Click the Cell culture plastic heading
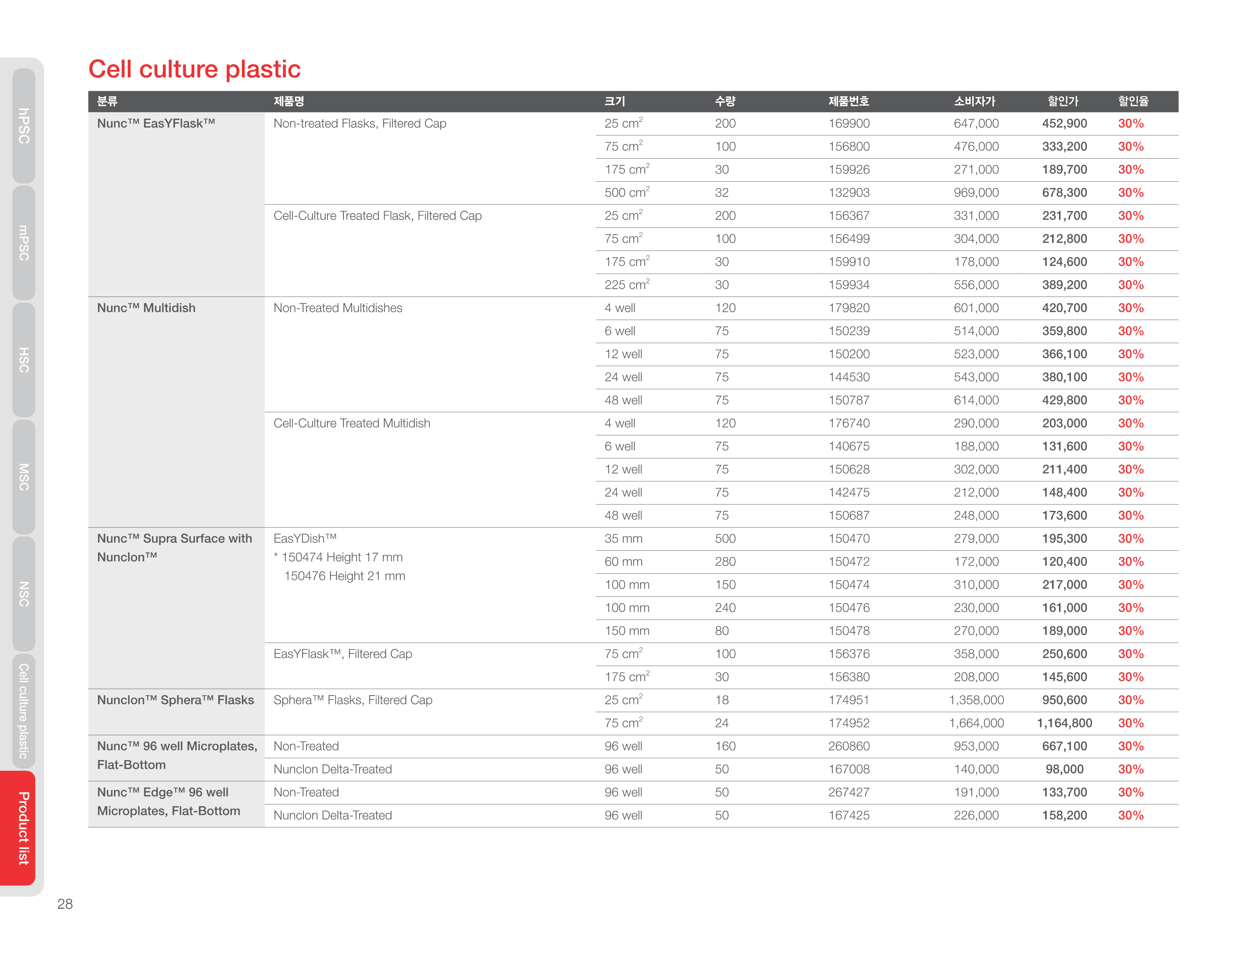Viewport: 1236px width, 954px height. click(x=194, y=69)
